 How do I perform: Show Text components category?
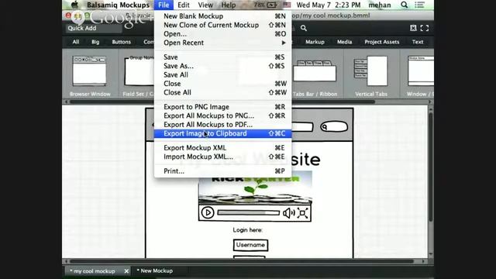click(418, 42)
